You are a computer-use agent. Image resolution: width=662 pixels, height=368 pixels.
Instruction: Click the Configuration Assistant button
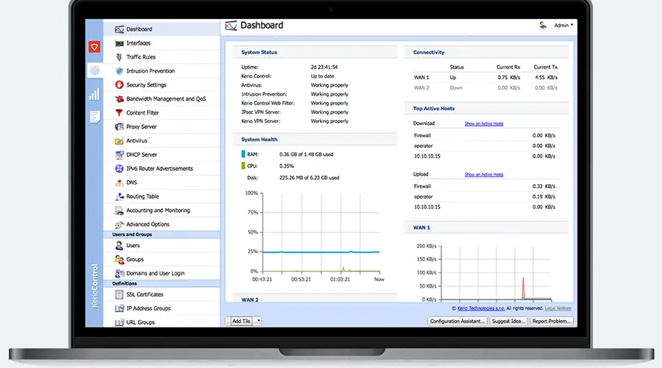tap(458, 321)
